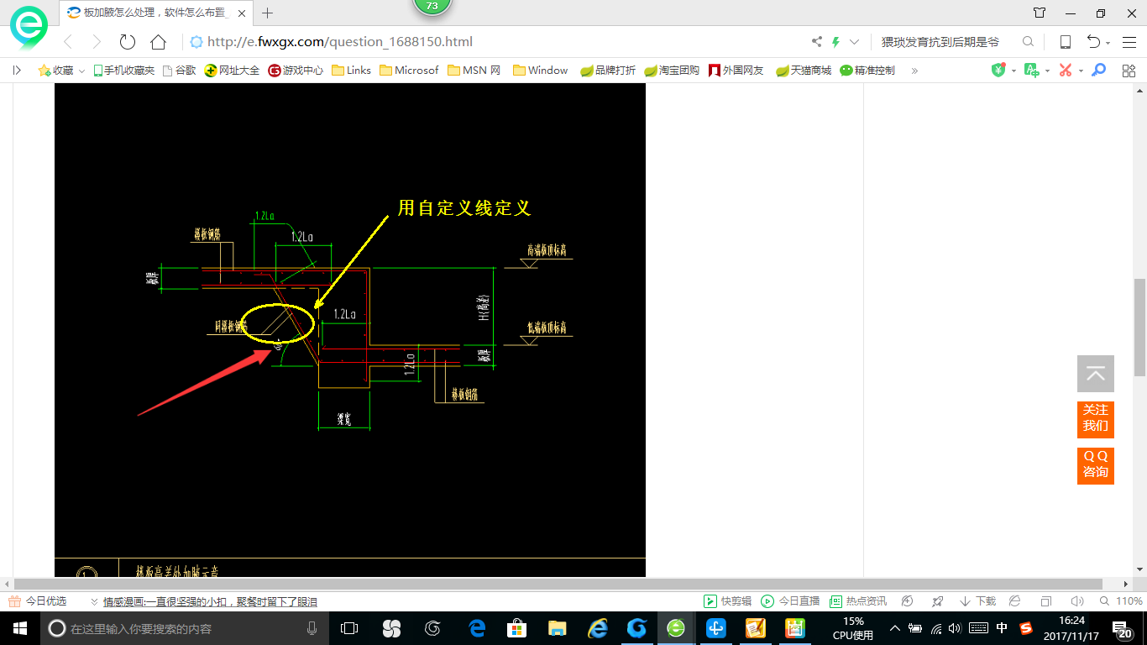Open 游戏中心 bookmark
The image size is (1147, 645).
click(x=296, y=71)
